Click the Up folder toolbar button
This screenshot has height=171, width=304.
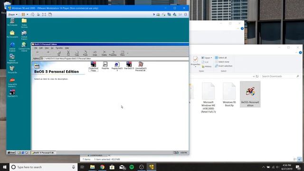click(58, 53)
